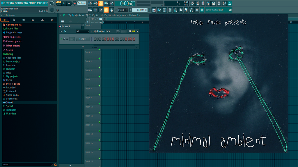Start playback with the play button
298x167 pixels.
click(x=64, y=3)
